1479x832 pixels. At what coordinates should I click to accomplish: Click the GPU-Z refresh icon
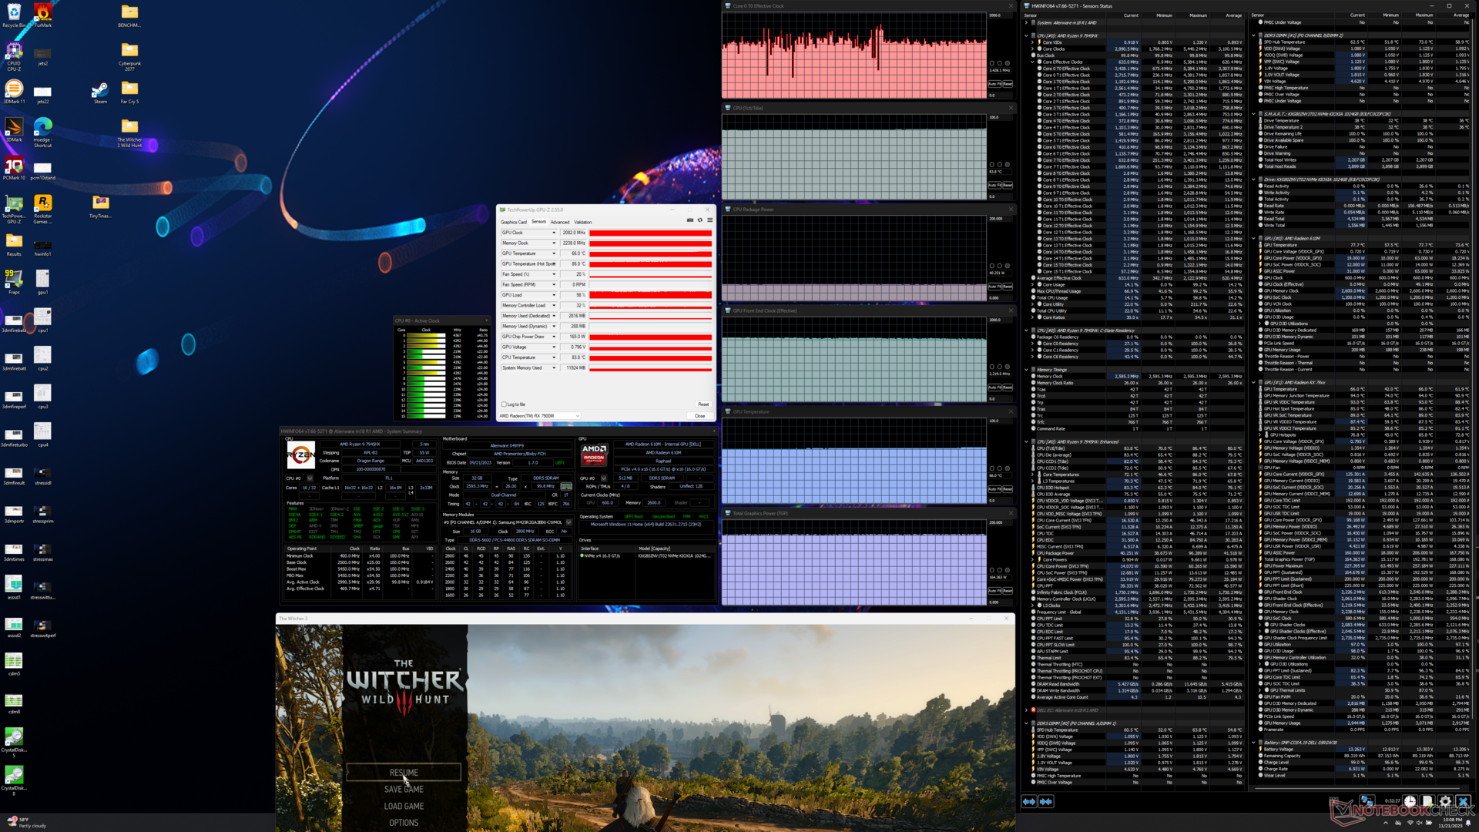pos(699,220)
